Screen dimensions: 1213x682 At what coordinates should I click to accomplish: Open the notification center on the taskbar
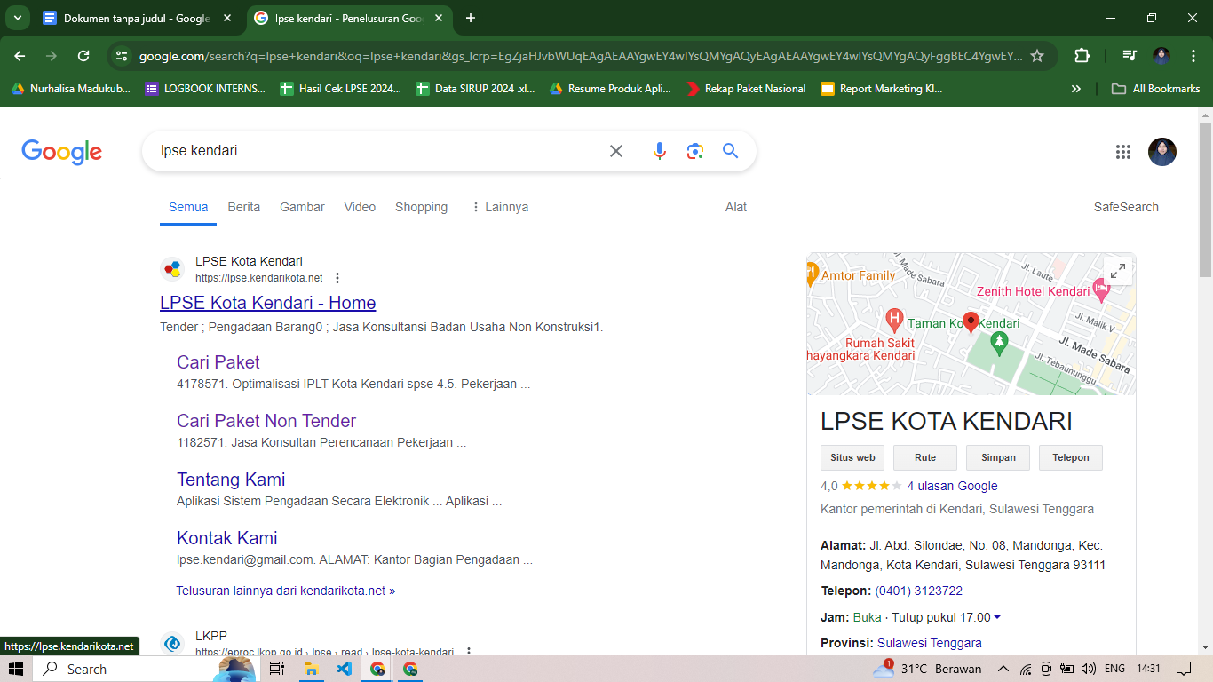[1184, 669]
